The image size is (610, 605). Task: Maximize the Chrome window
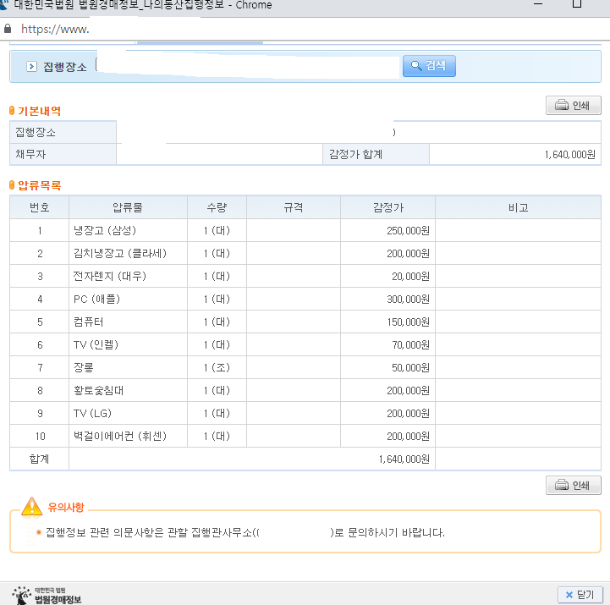point(577,4)
